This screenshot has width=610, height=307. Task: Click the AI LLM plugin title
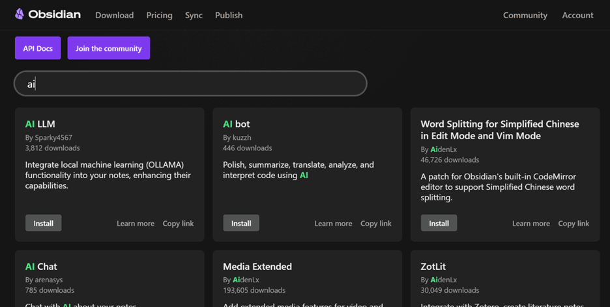tap(40, 124)
